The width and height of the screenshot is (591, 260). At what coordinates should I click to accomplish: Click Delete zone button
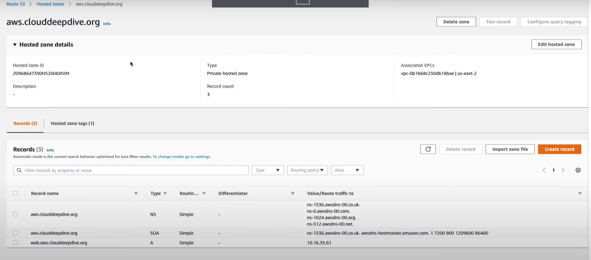456,22
